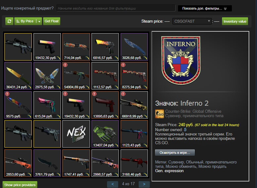Select the green gloves priced 13407,04 руб.
The width and height of the screenshot is (257, 188).
click(x=105, y=134)
